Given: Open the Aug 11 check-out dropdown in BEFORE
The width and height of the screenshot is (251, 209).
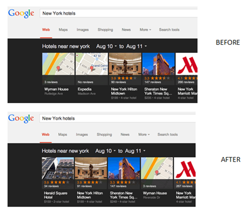Looking at the screenshot, I should pos(136,46).
